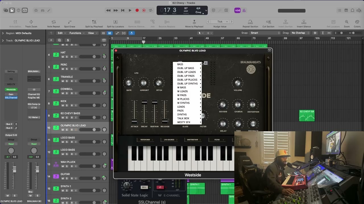This screenshot has width=364, height=204.
Task: Open the Functions menu
Action: [x=77, y=33]
